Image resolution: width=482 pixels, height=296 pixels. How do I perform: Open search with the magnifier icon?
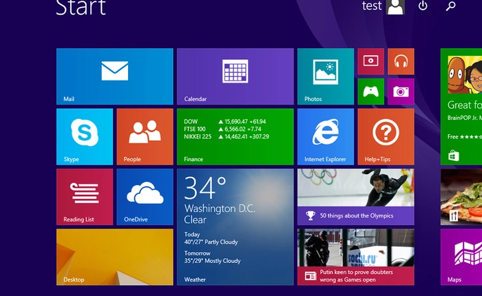coord(450,6)
